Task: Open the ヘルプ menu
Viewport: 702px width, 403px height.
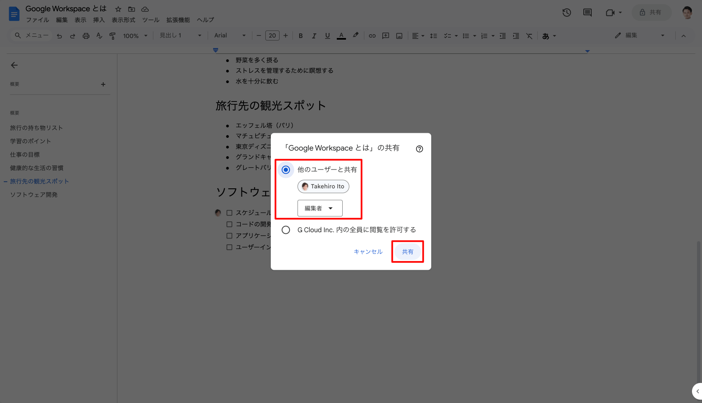Action: [x=205, y=20]
